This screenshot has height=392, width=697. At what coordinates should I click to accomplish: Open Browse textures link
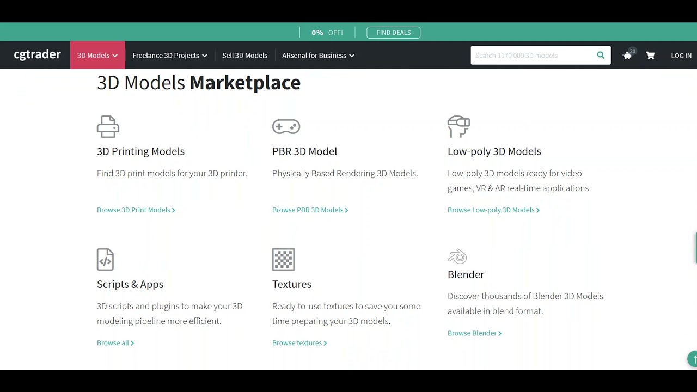click(x=299, y=342)
